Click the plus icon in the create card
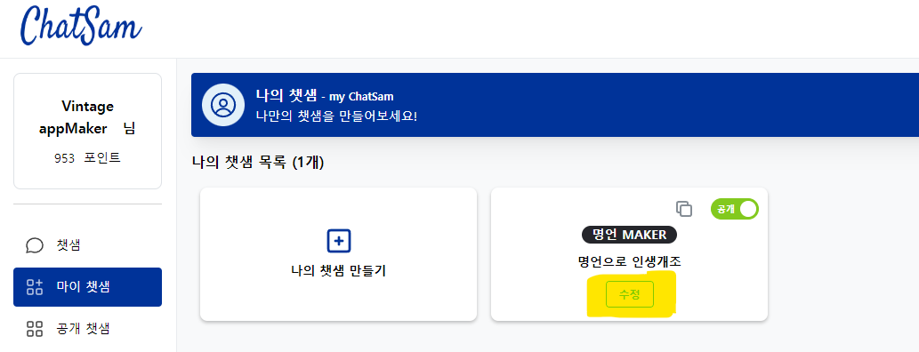The height and width of the screenshot is (352, 919). (x=338, y=241)
